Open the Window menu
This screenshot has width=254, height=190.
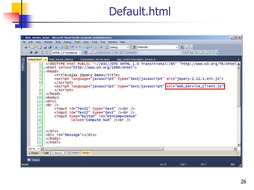pyautogui.click(x=113, y=42)
